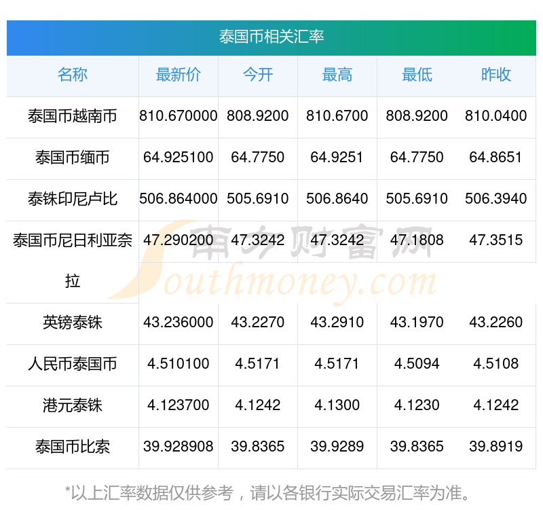Screen dimensions: 543x514
Task: Click 最高 value 47.3242 for 尼日利亚奈拉
Action: pyautogui.click(x=337, y=240)
